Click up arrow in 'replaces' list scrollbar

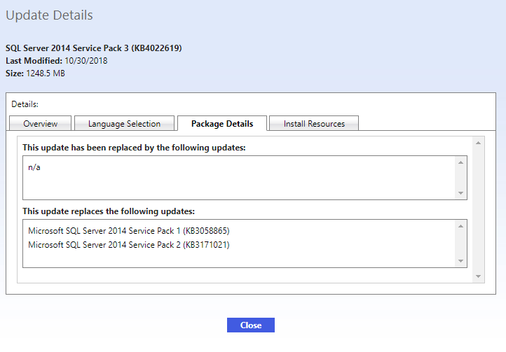(x=460, y=226)
